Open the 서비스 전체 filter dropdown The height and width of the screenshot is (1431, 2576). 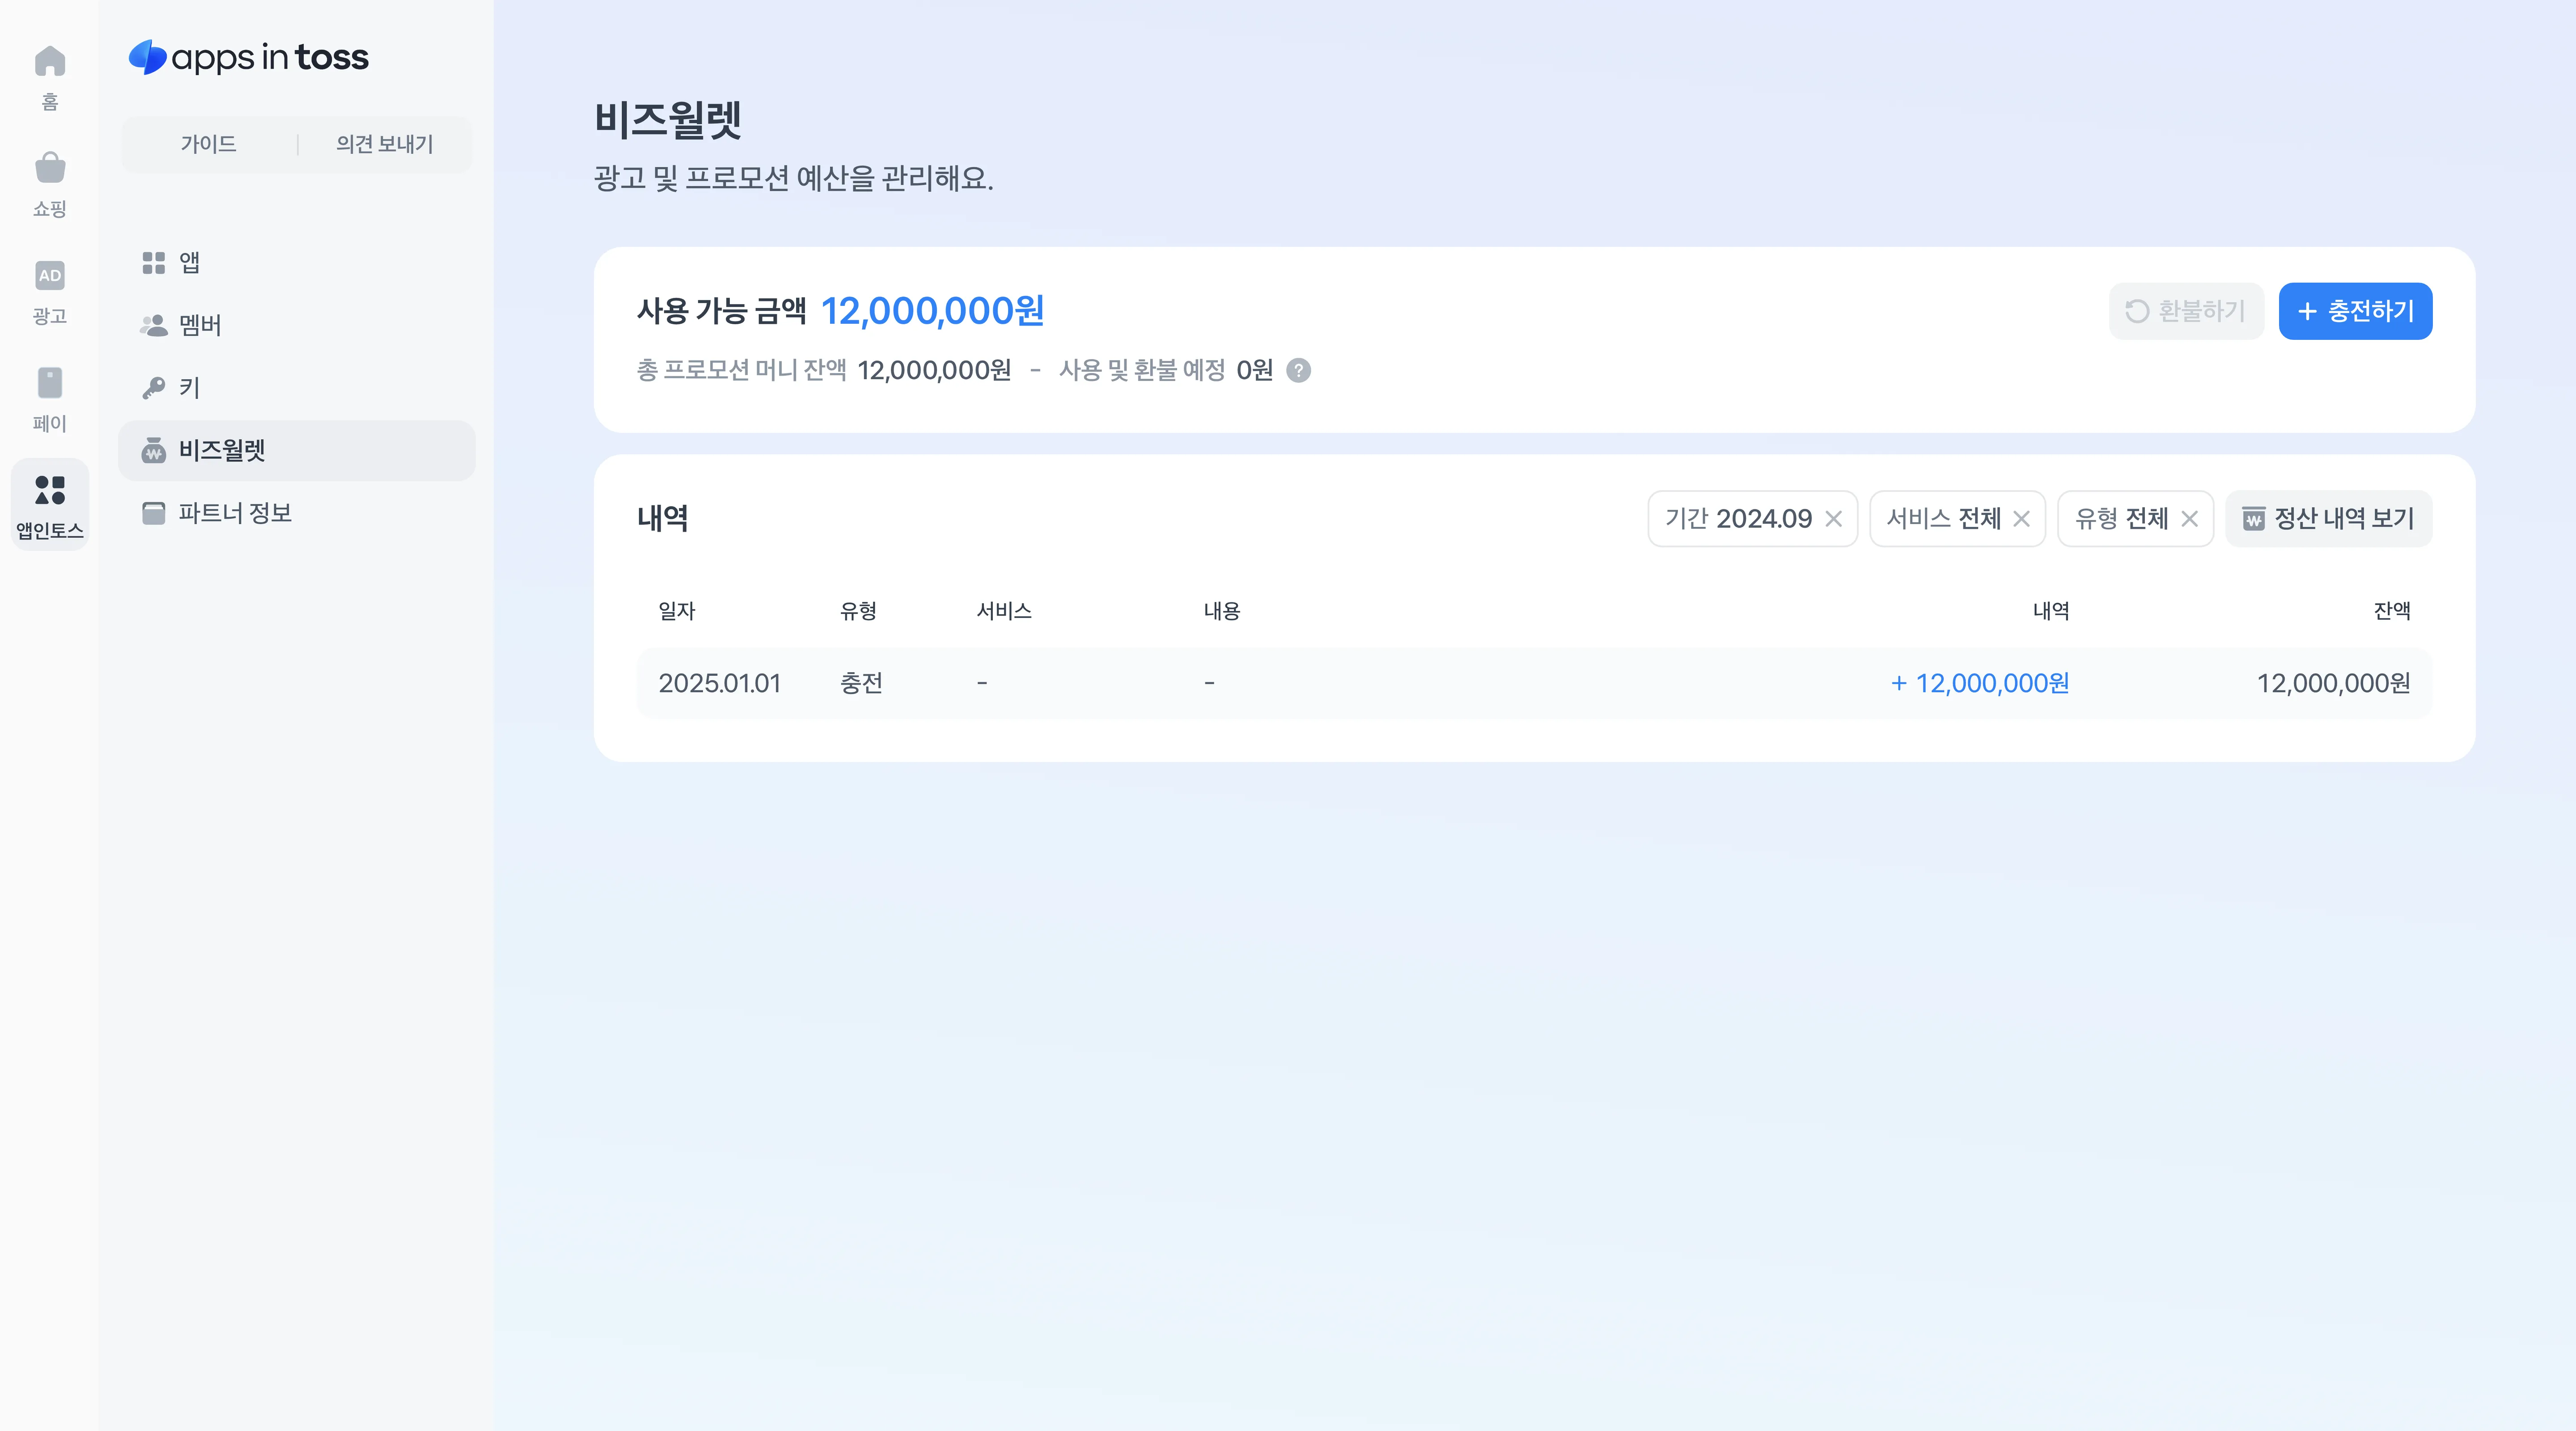click(1943, 518)
